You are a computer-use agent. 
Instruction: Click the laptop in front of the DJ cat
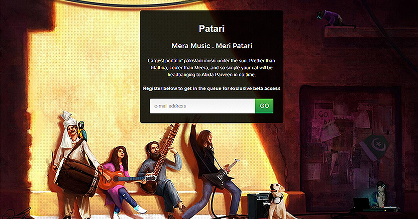click(361, 204)
